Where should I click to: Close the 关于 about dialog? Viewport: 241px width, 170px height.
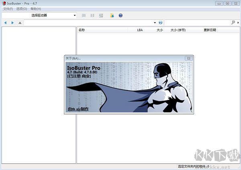(189, 58)
